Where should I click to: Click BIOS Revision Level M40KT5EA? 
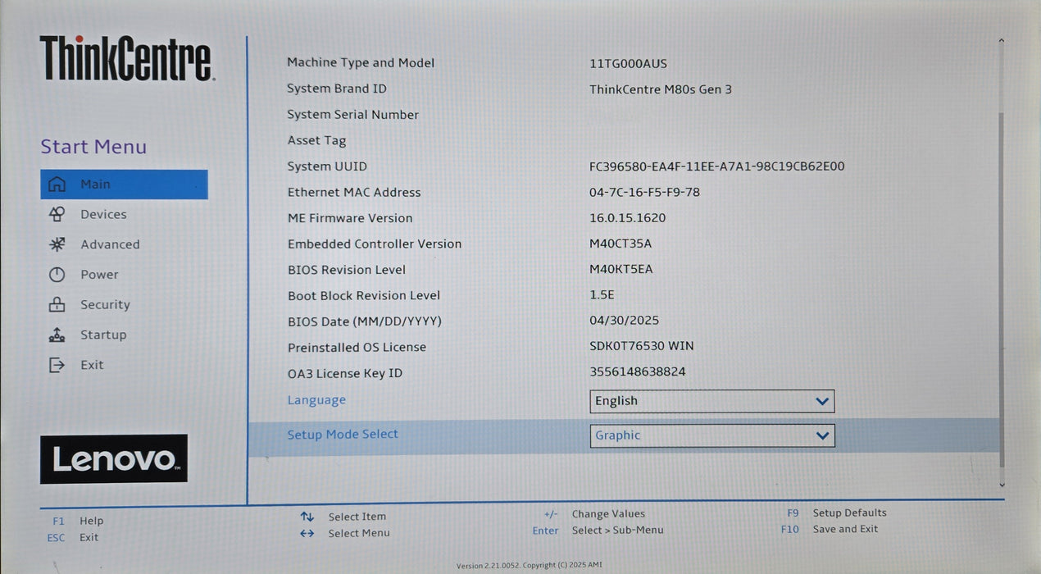[621, 269]
